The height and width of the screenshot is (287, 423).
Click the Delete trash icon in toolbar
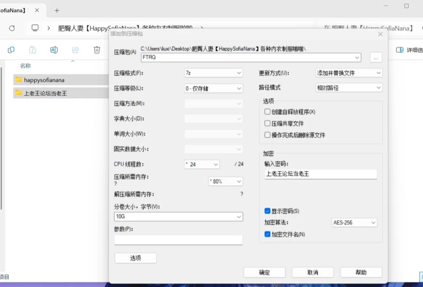(97, 50)
